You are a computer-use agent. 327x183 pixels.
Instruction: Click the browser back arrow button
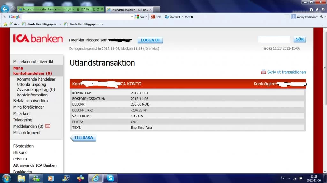(x=5, y=9)
